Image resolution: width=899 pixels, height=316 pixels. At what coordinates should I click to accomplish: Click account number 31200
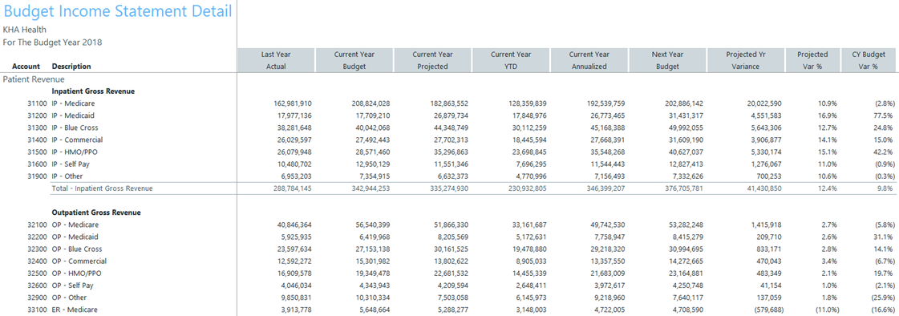tap(37, 115)
